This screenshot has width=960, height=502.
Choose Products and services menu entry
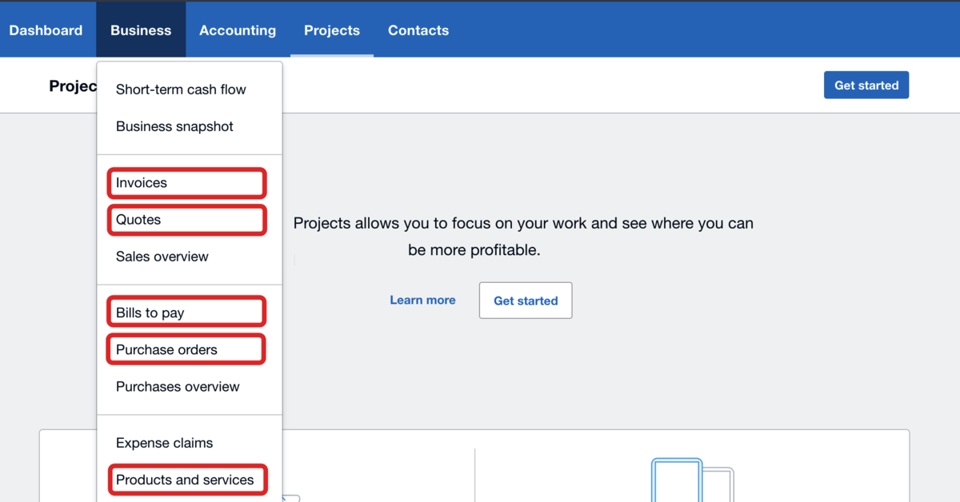tap(190, 480)
